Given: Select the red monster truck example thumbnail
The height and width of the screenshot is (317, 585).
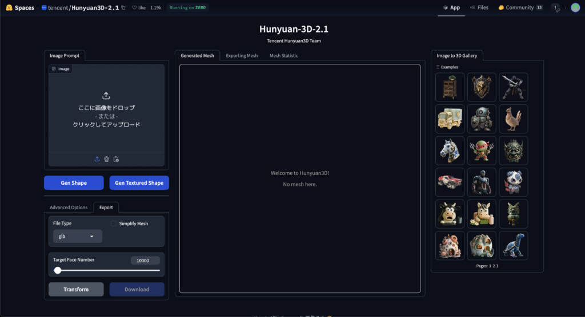Looking at the screenshot, I should click(450, 182).
